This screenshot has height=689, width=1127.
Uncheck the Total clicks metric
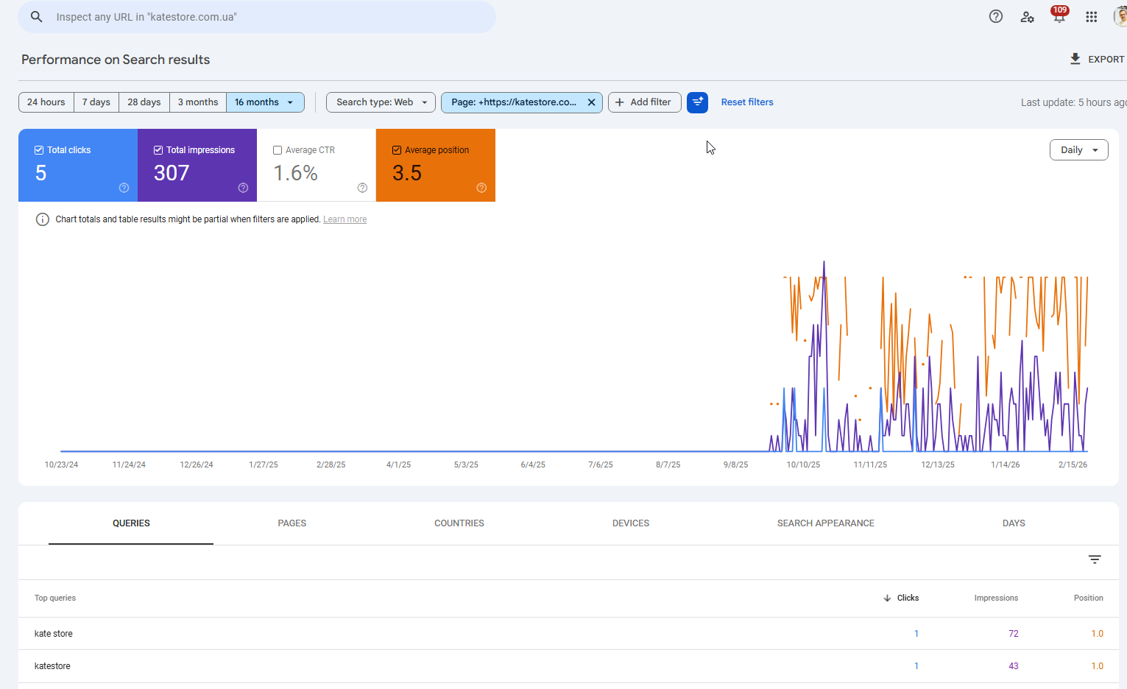(39, 150)
